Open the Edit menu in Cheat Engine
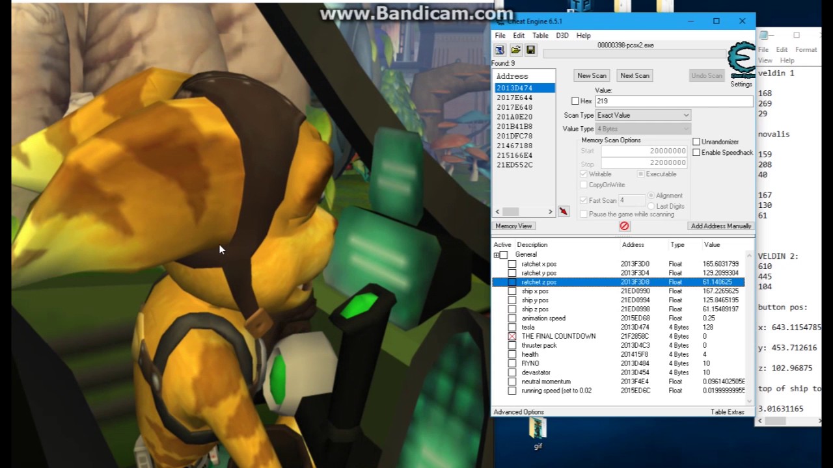The width and height of the screenshot is (833, 468). click(519, 35)
